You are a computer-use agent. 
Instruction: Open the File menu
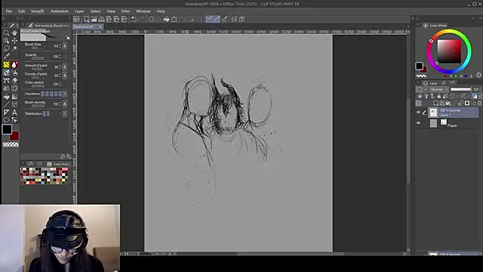pos(8,11)
